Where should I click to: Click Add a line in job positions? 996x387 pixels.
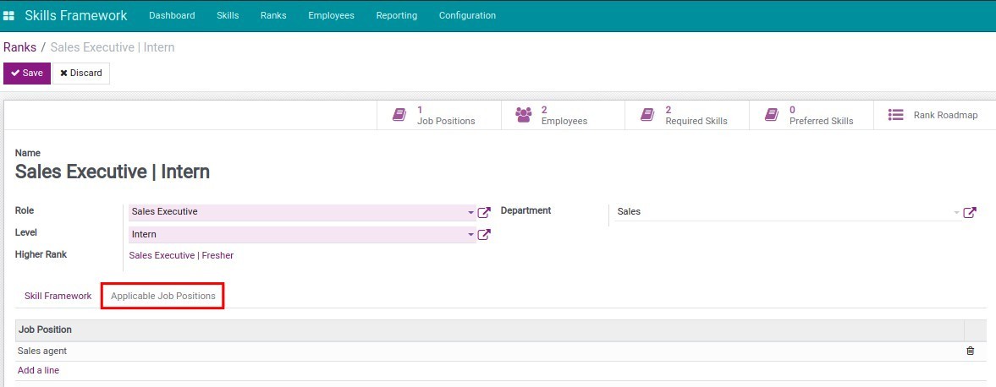click(38, 370)
